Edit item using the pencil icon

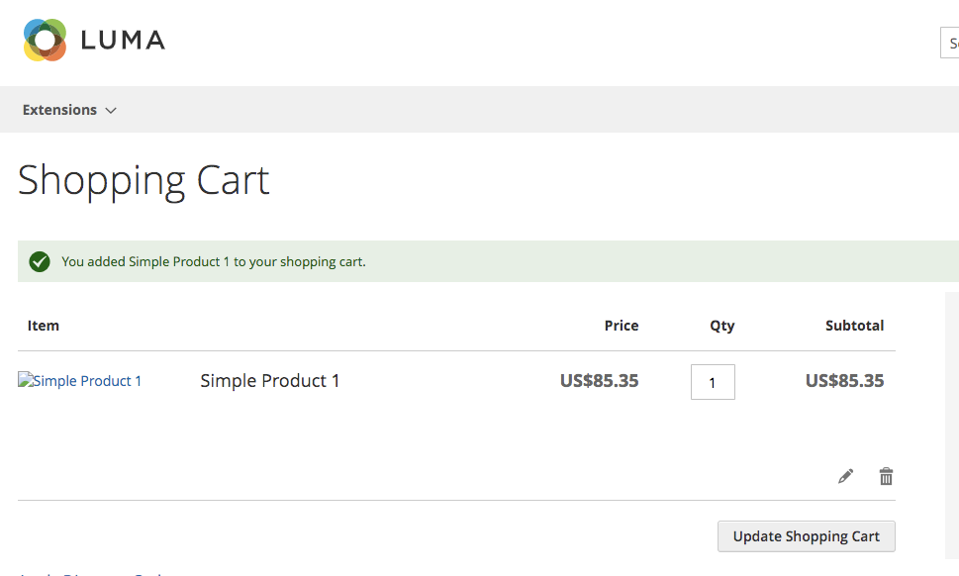(846, 476)
